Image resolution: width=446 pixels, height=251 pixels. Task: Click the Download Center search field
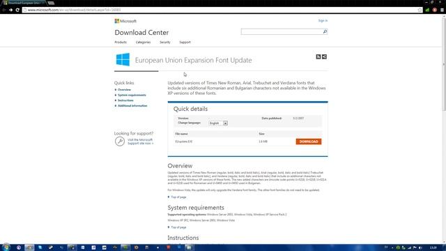282,31
